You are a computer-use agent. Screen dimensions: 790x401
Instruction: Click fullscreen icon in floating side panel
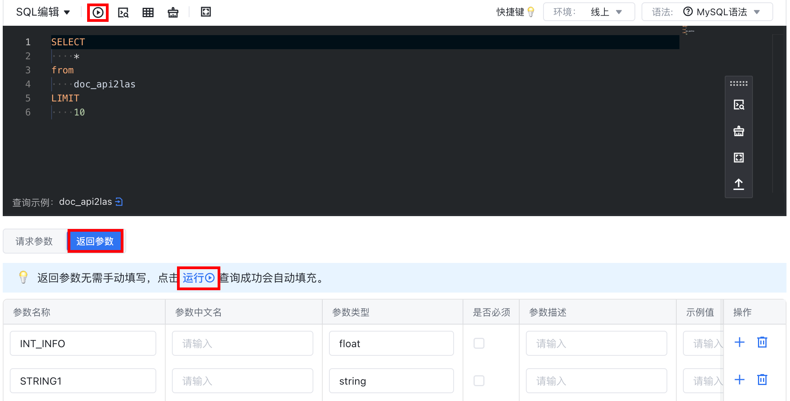click(739, 158)
